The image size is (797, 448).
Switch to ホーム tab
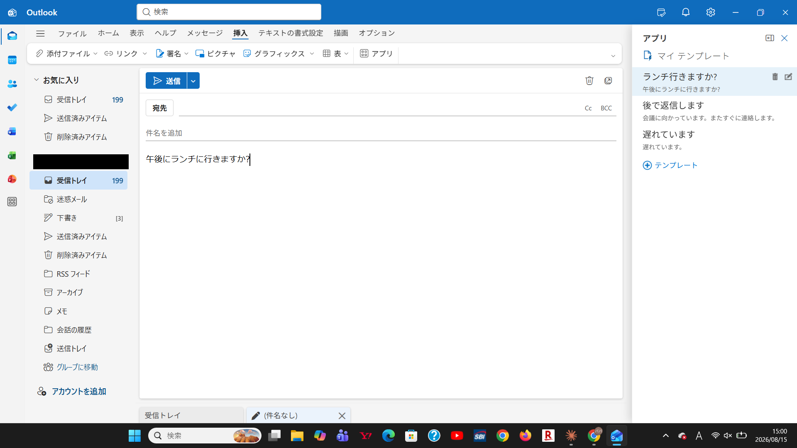pos(108,33)
